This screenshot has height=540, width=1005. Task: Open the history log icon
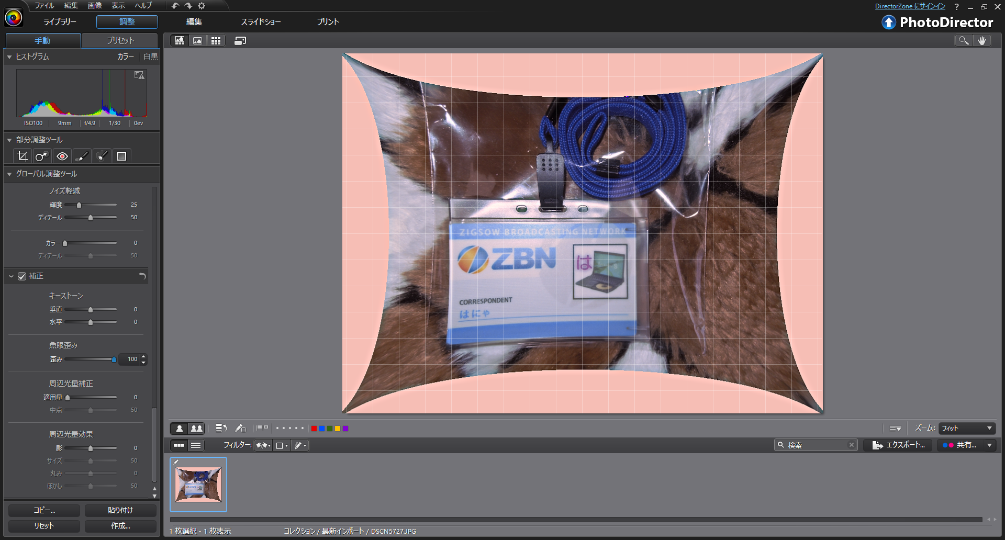[x=221, y=429]
